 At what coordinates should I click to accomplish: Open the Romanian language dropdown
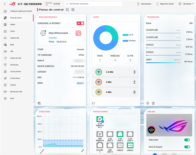coord(187,4)
